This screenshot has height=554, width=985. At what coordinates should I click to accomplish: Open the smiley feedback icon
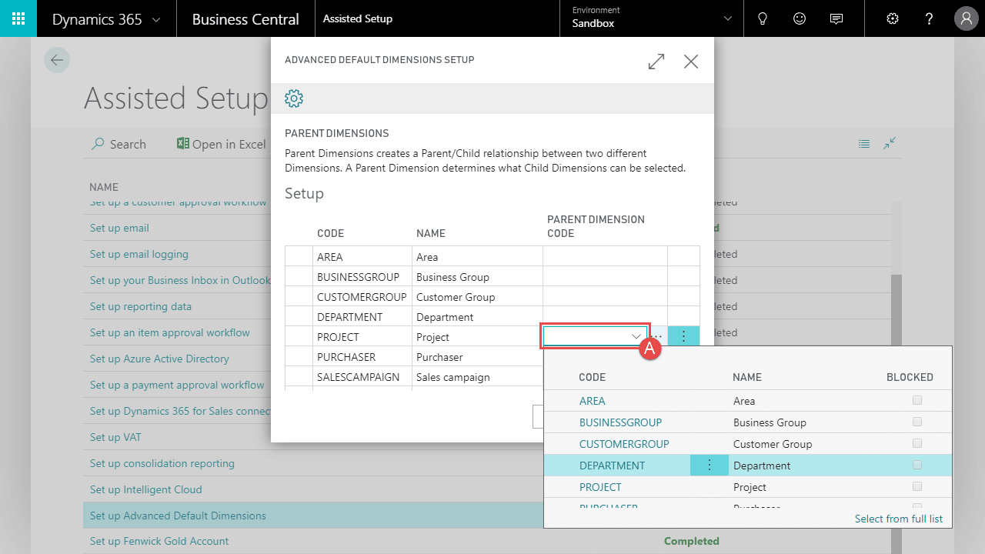tap(800, 18)
